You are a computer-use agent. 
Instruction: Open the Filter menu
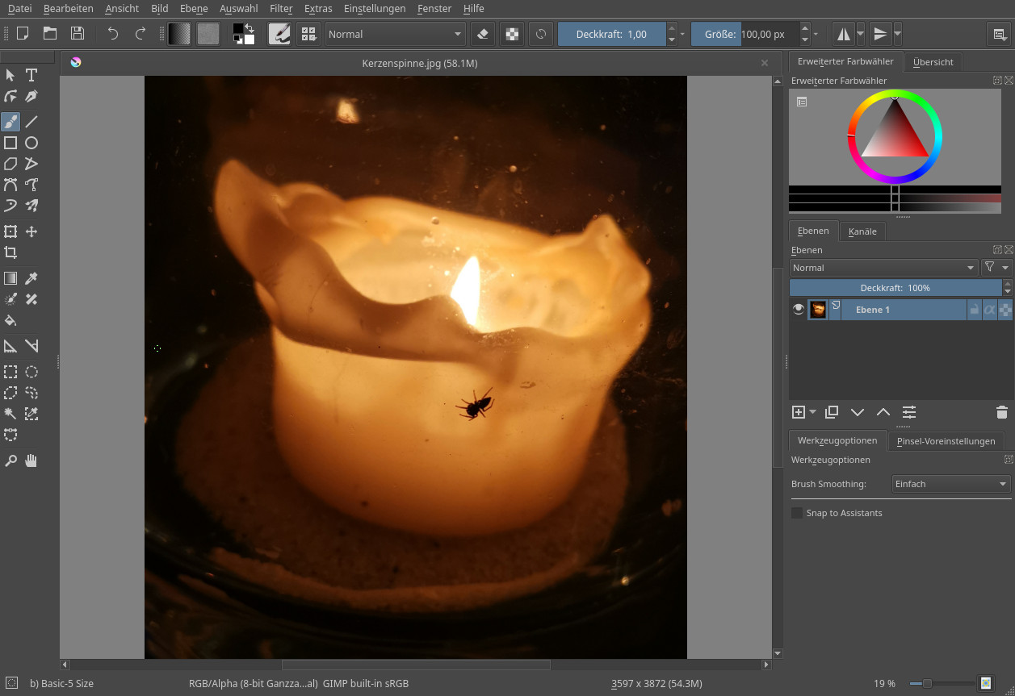pos(281,8)
